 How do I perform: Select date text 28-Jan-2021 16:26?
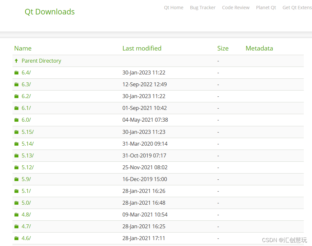pyautogui.click(x=144, y=191)
